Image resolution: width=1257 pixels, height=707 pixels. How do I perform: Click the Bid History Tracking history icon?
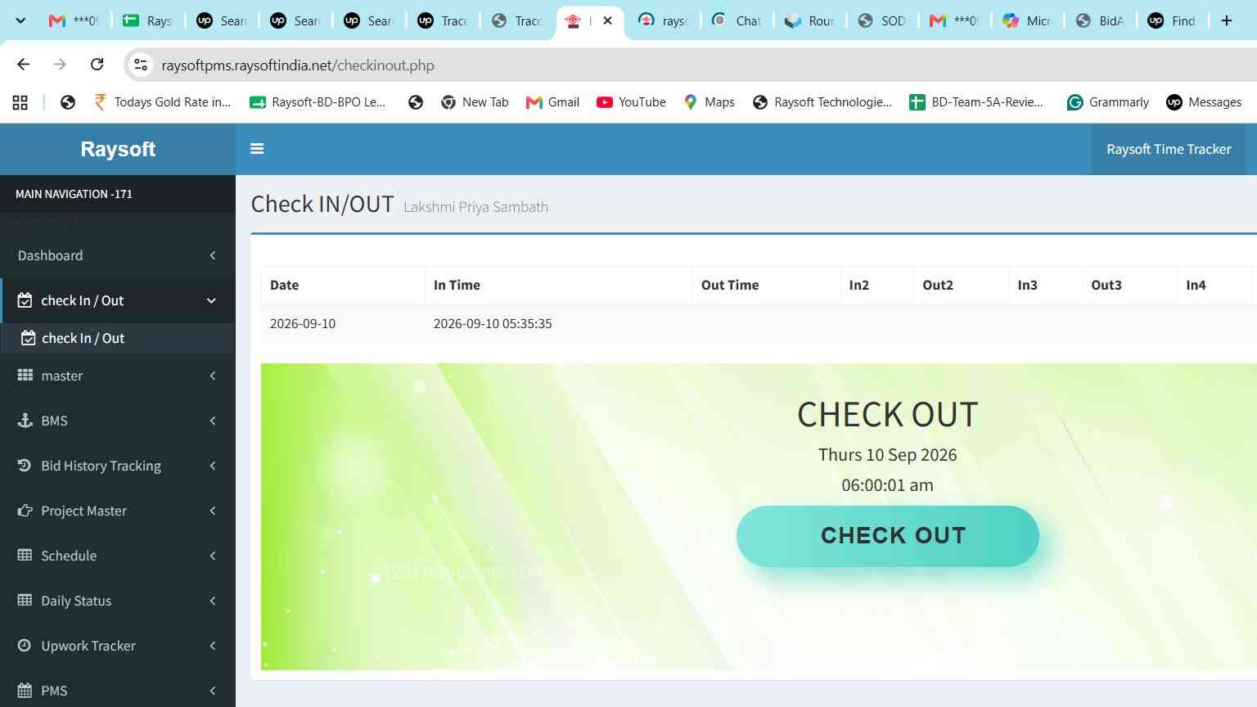(25, 466)
